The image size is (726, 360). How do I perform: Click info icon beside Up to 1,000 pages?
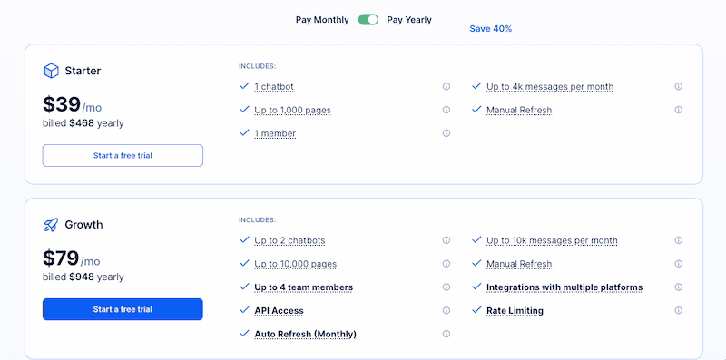446,110
